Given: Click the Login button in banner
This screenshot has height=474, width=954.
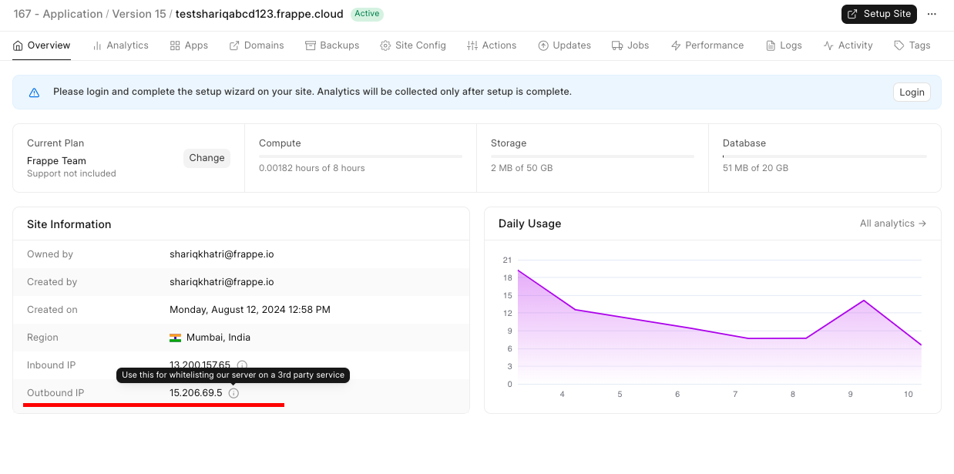Looking at the screenshot, I should point(912,92).
